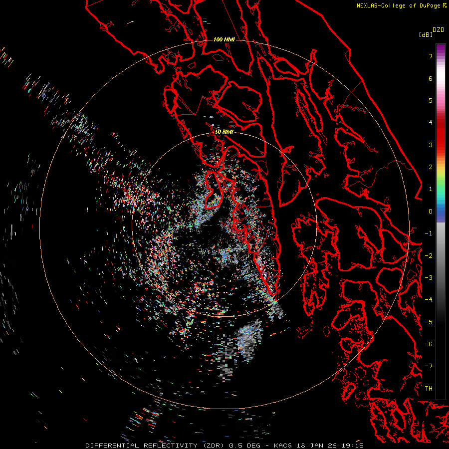
Task: Click the 4 value on the scale
Action: point(431,123)
